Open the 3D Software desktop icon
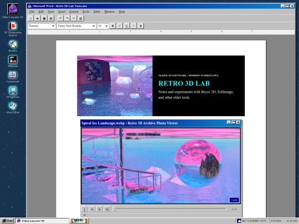The height and width of the screenshot is (224, 299). pyautogui.click(x=13, y=92)
